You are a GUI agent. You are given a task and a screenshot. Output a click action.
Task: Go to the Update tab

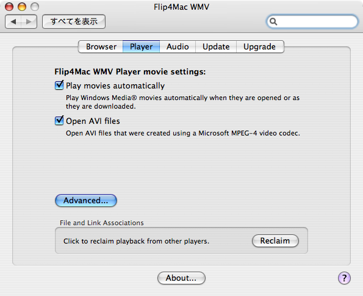point(216,46)
